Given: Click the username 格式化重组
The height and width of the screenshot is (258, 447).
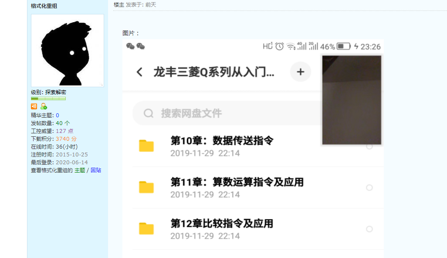Looking at the screenshot, I should [44, 6].
